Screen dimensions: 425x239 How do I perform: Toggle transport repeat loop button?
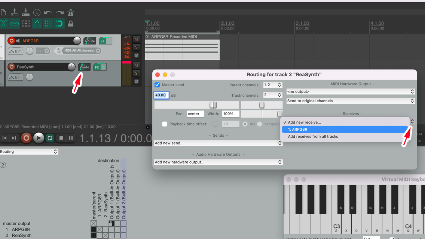[50, 138]
